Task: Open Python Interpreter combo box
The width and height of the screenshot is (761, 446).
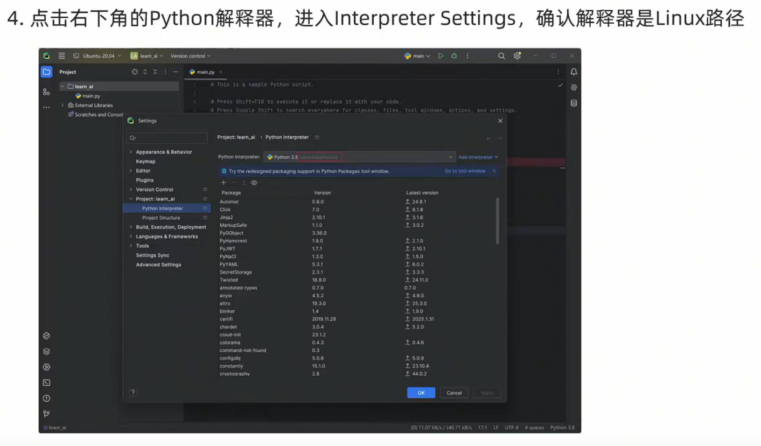Action: click(359, 157)
